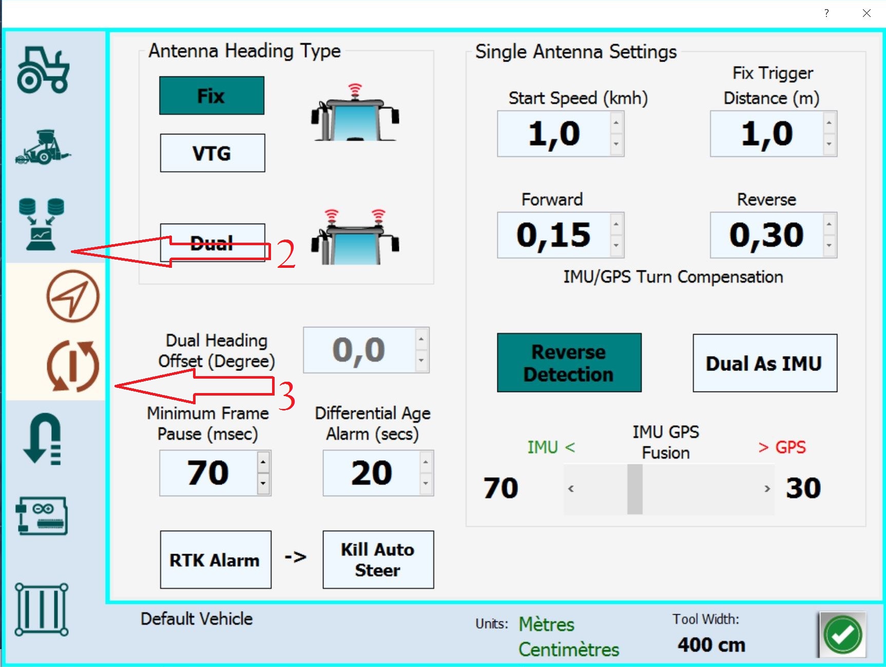
Task: Toggle Dual As IMU
Action: click(x=765, y=363)
